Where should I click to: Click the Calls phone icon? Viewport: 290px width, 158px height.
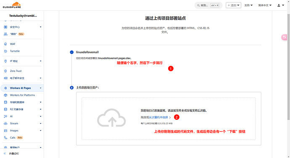(5, 138)
